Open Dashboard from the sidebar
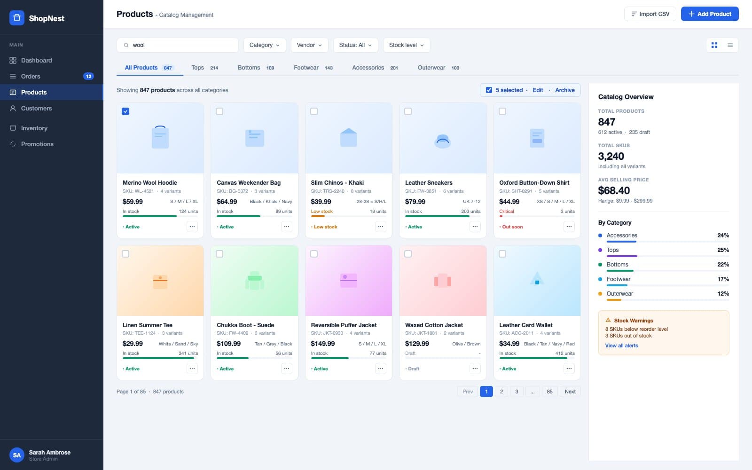 52,60
